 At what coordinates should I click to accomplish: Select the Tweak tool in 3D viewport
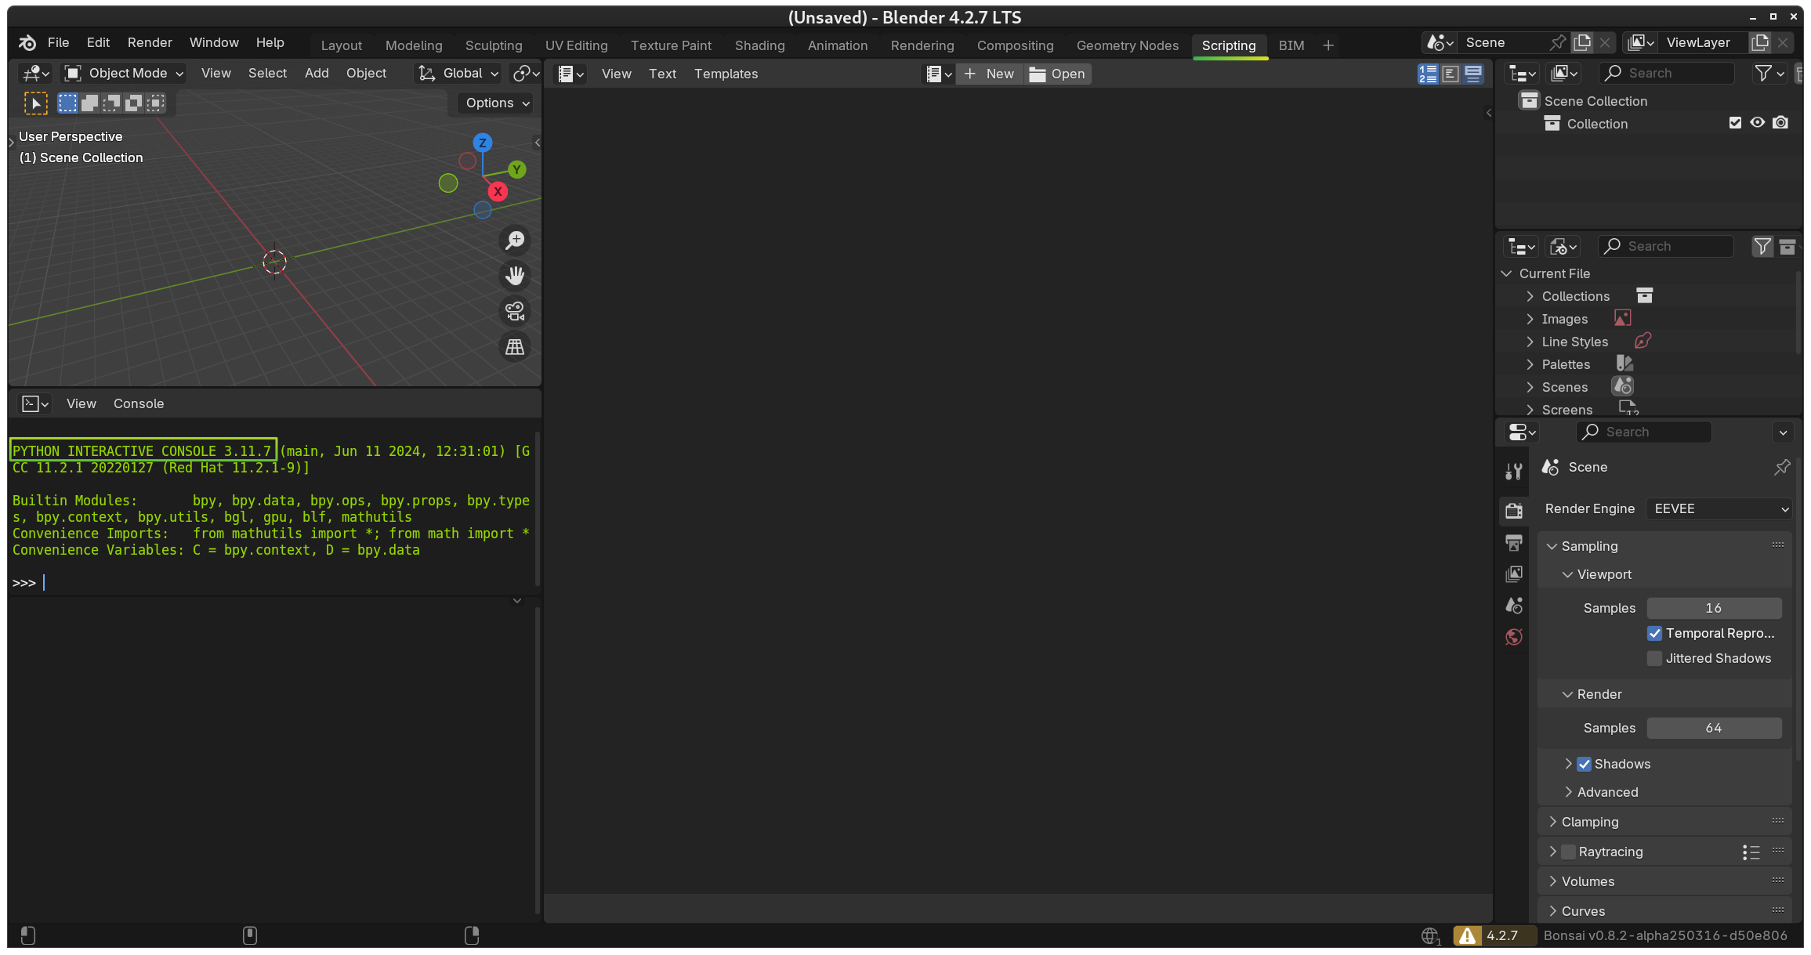[x=35, y=103]
